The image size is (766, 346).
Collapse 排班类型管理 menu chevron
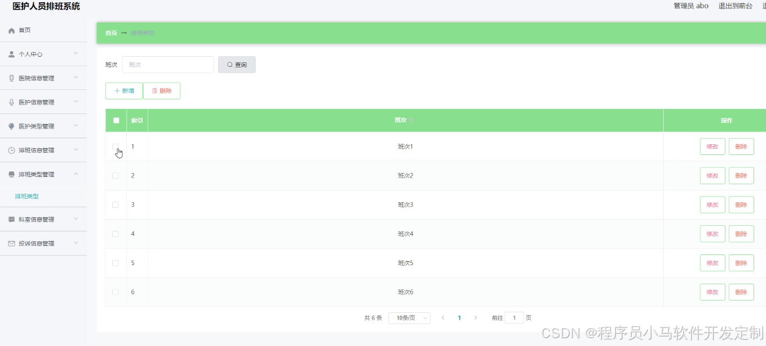(x=76, y=174)
